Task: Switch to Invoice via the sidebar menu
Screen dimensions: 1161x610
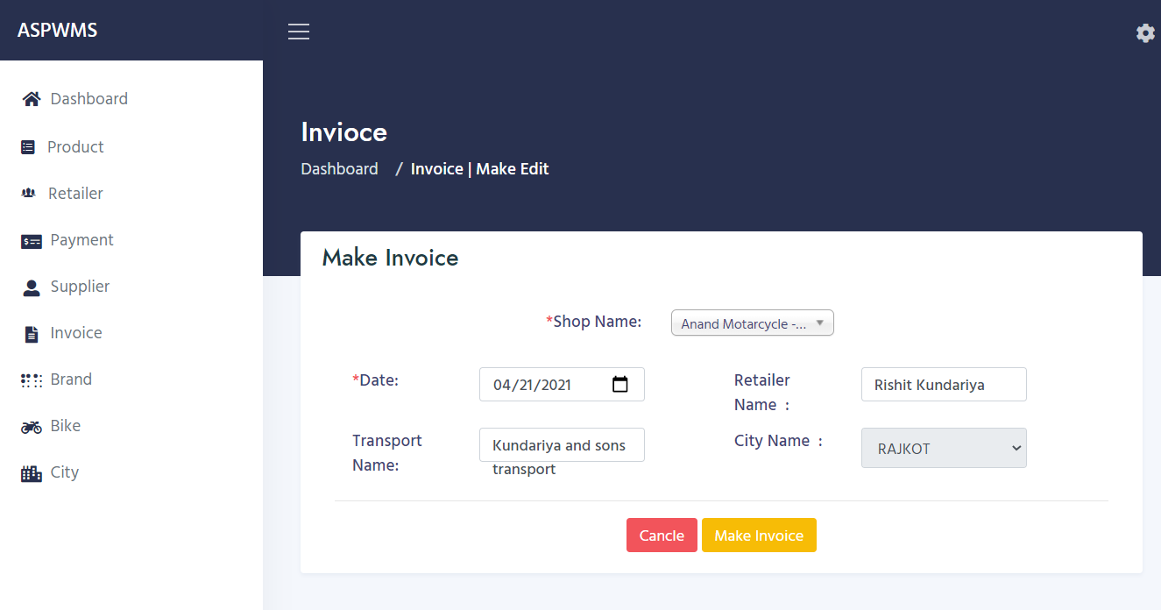Action: click(76, 332)
